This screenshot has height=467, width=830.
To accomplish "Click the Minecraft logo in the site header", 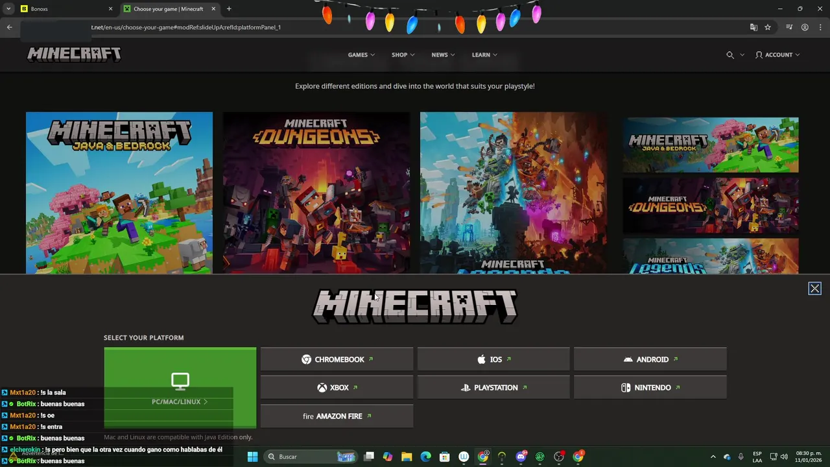I will 74,55.
